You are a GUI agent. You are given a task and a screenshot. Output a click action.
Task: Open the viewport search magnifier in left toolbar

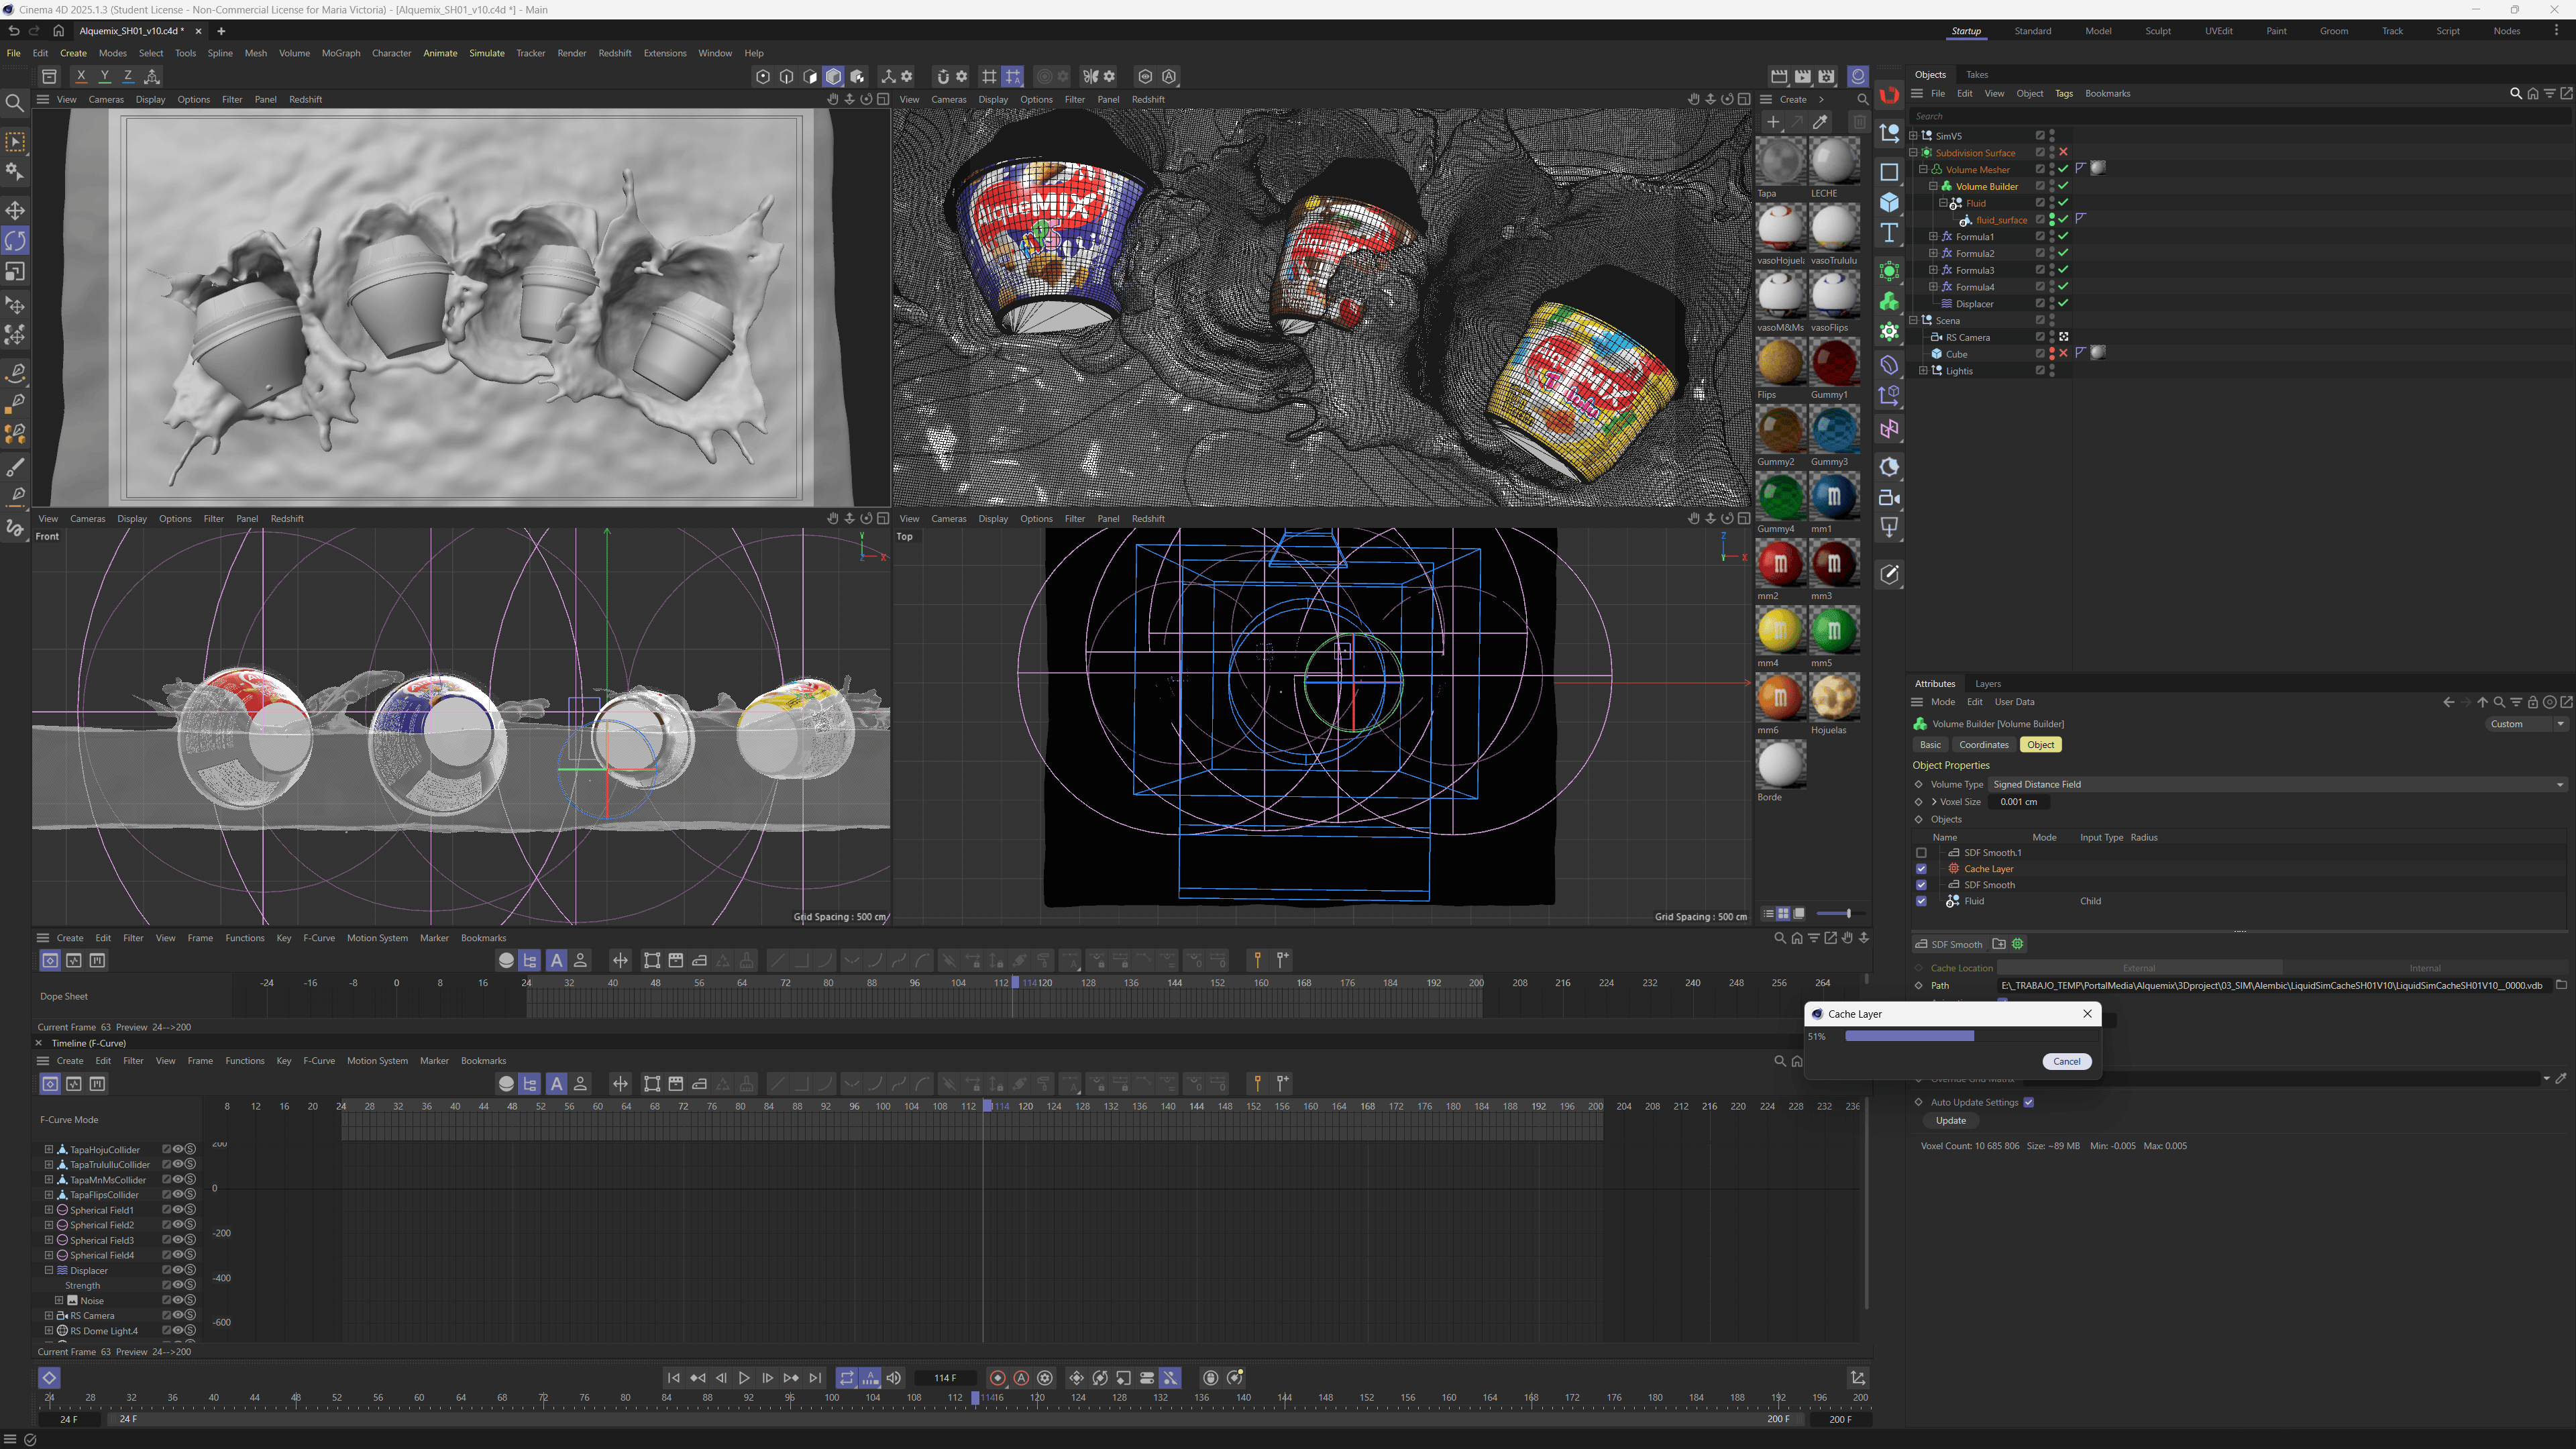[15, 102]
